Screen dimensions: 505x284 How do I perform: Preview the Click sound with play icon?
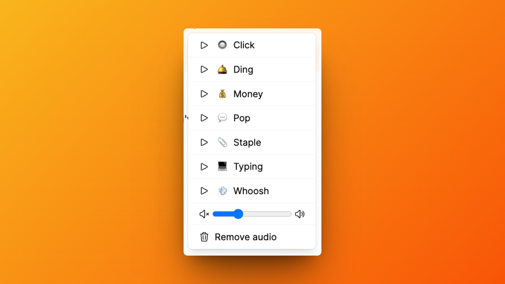[x=204, y=45]
